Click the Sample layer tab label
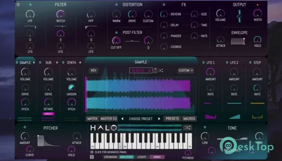282x161 pixels. tap(25, 62)
